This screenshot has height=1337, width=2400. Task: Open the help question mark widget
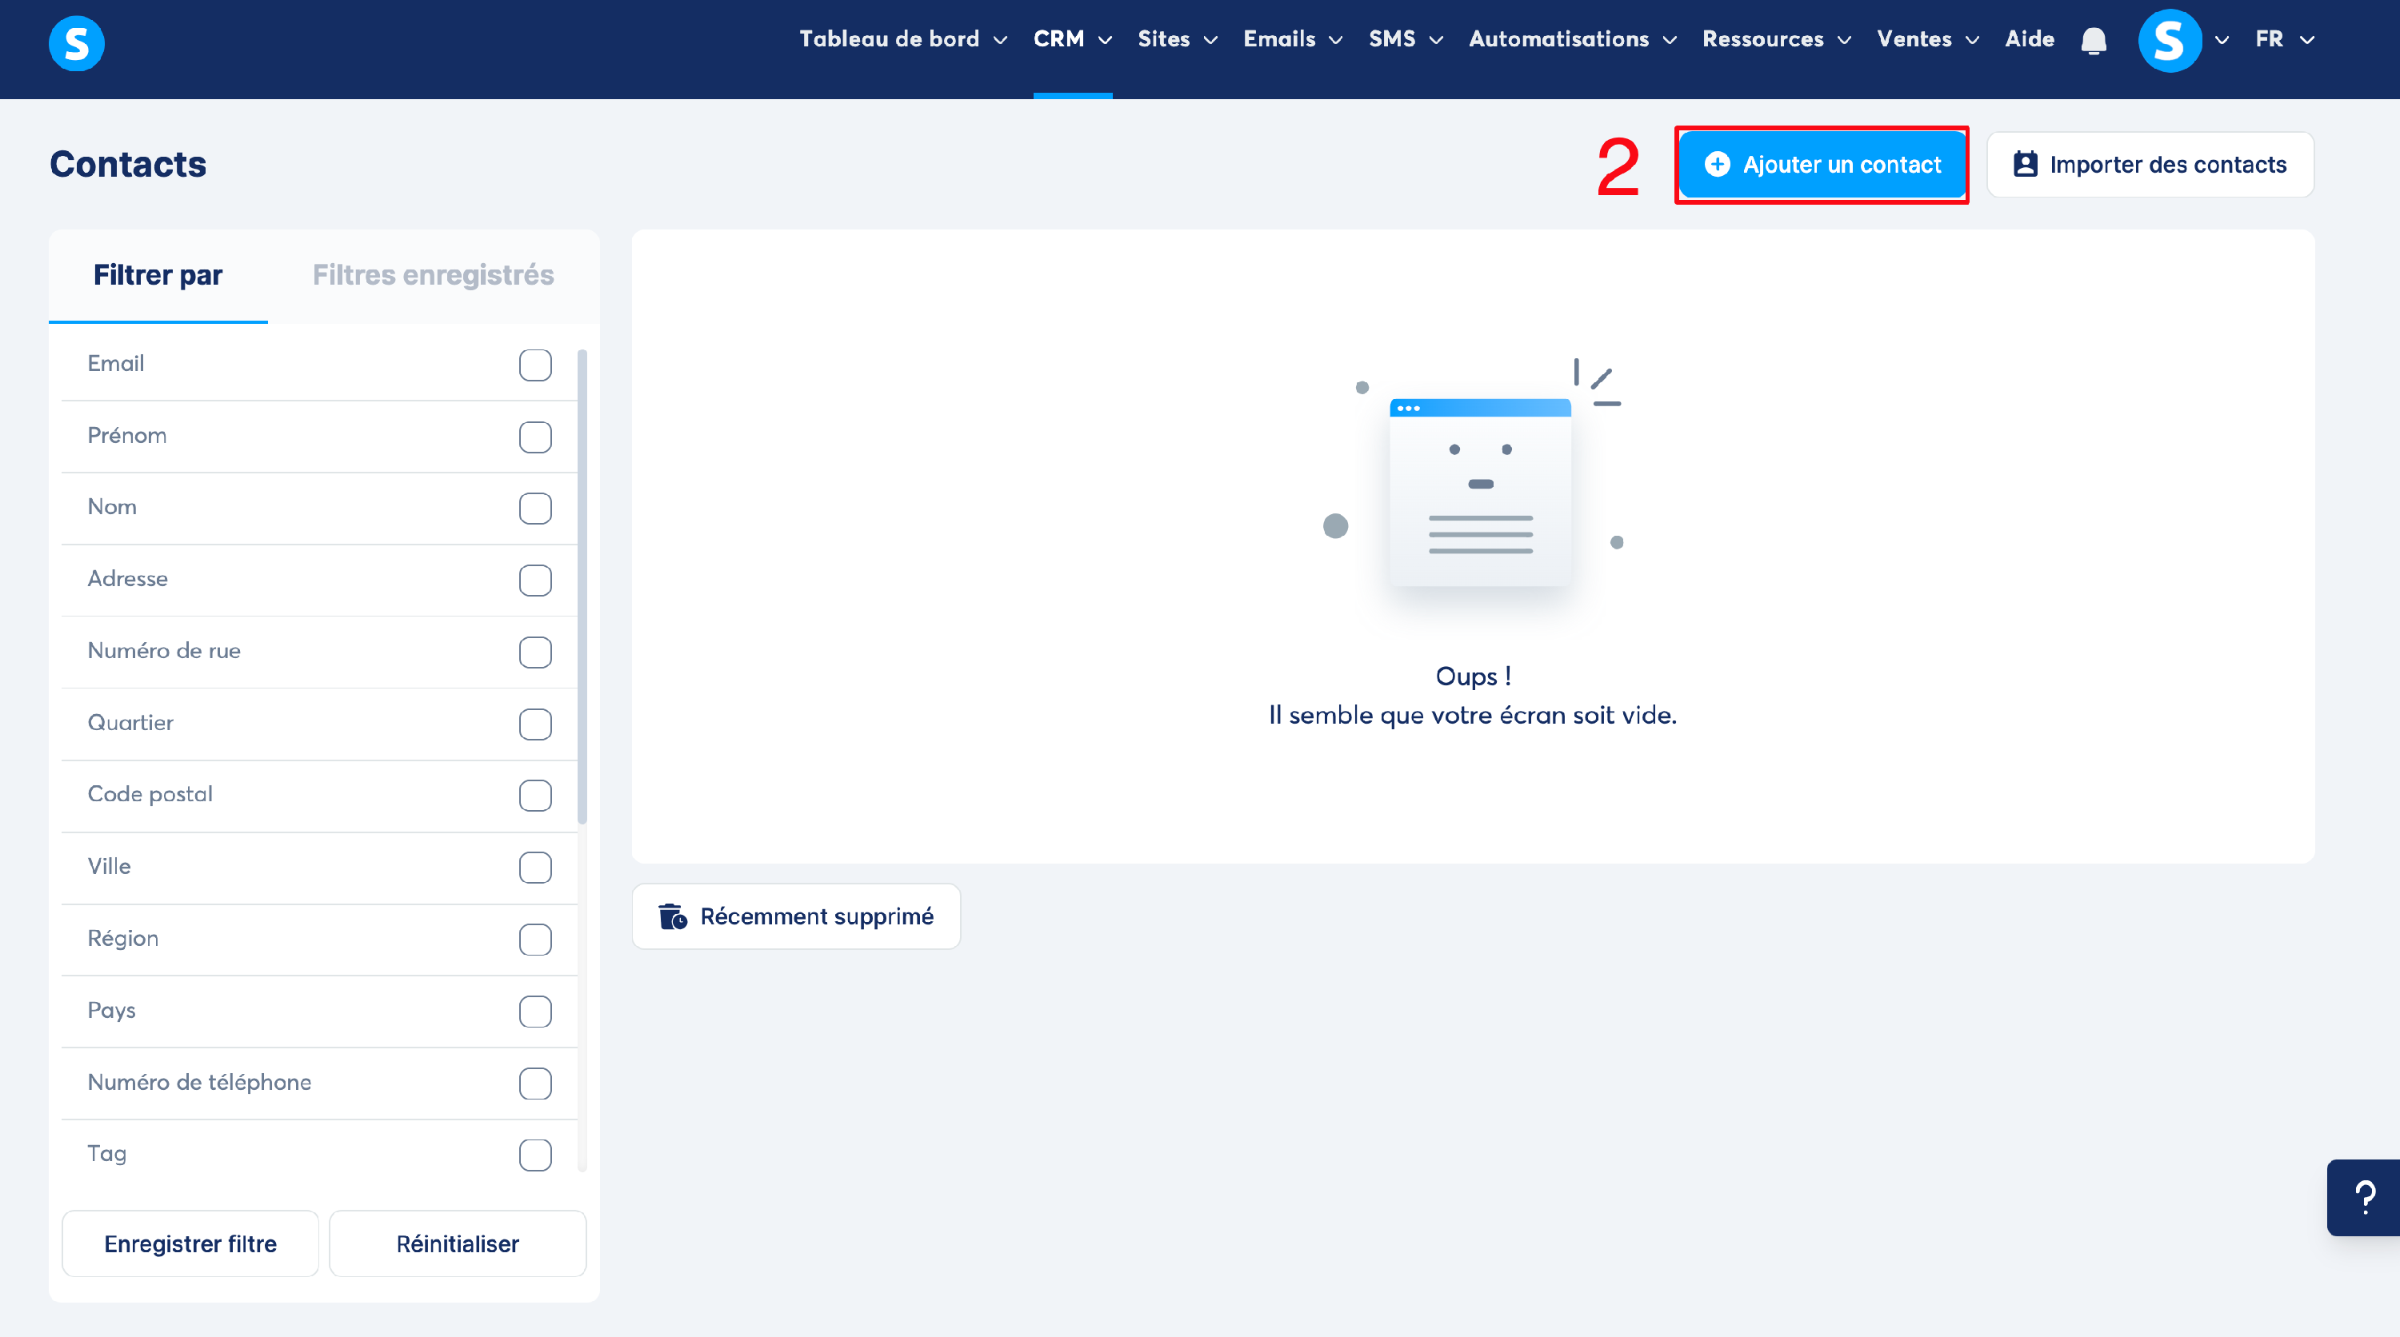point(2364,1196)
